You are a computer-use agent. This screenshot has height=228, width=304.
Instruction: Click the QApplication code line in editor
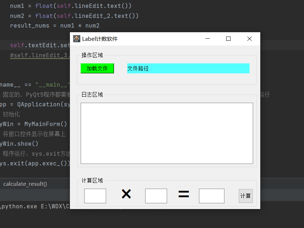click(x=35, y=104)
